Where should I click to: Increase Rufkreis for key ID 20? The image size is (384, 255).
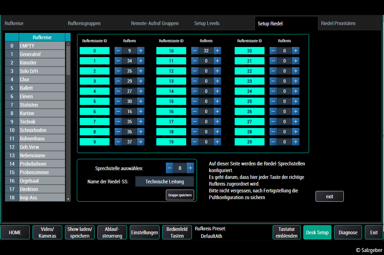(x=296, y=51)
